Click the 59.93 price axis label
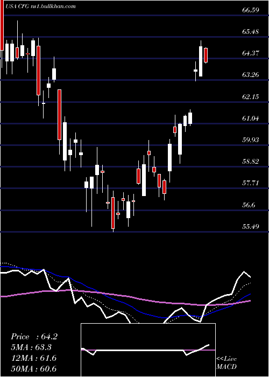 [x=251, y=139]
